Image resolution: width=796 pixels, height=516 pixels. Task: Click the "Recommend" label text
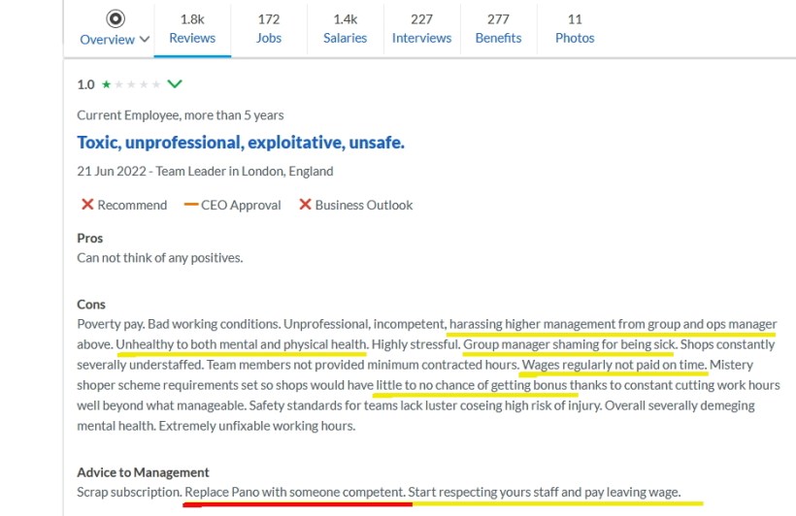pos(132,205)
